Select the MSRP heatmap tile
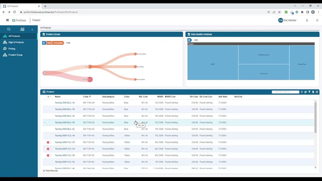Screen dimensions: 322x181 pos(213,63)
